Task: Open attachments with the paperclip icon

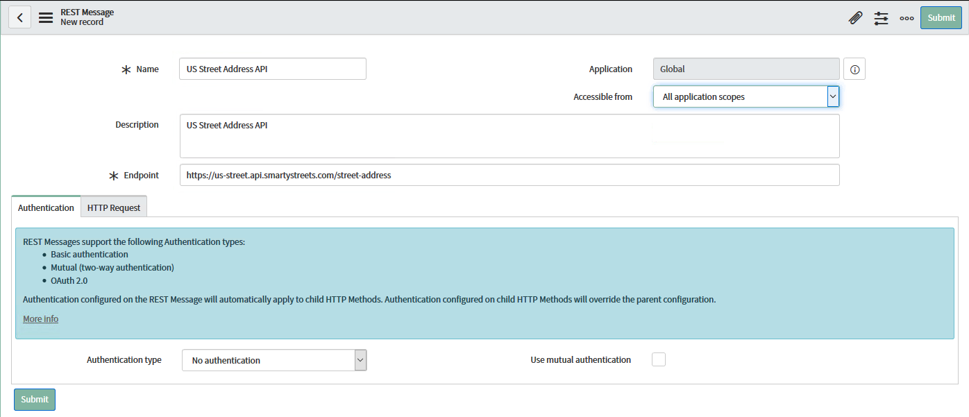Action: [855, 17]
